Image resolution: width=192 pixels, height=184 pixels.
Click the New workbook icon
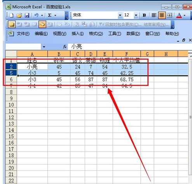point(12,15)
